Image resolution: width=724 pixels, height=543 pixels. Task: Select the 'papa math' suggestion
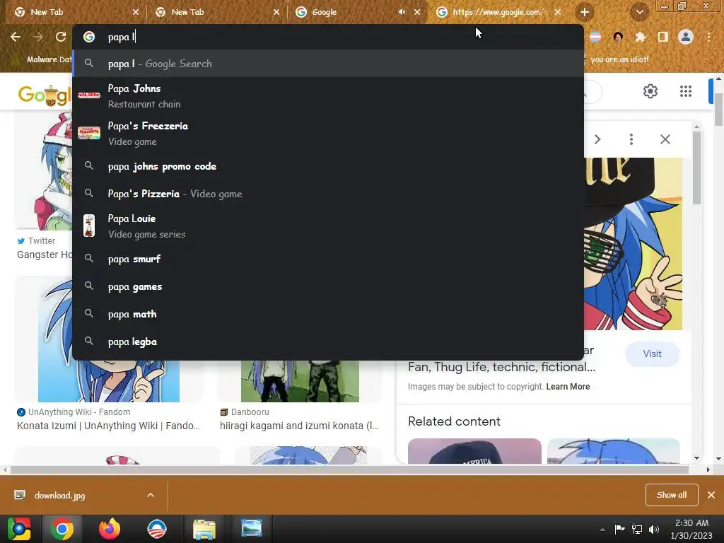(x=328, y=315)
